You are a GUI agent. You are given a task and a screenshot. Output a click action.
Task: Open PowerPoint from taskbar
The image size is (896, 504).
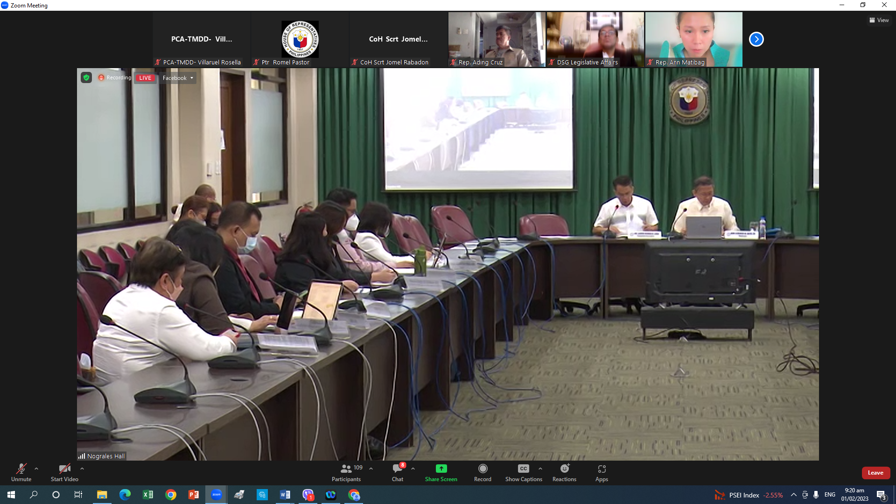[193, 495]
